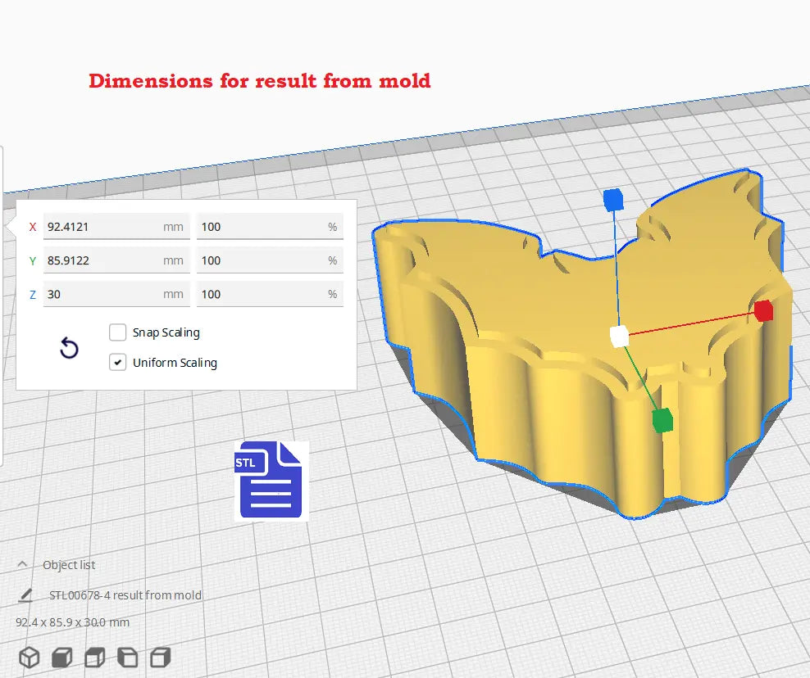The height and width of the screenshot is (678, 810).
Task: Click the reset scale arrow icon
Action: [x=70, y=349]
